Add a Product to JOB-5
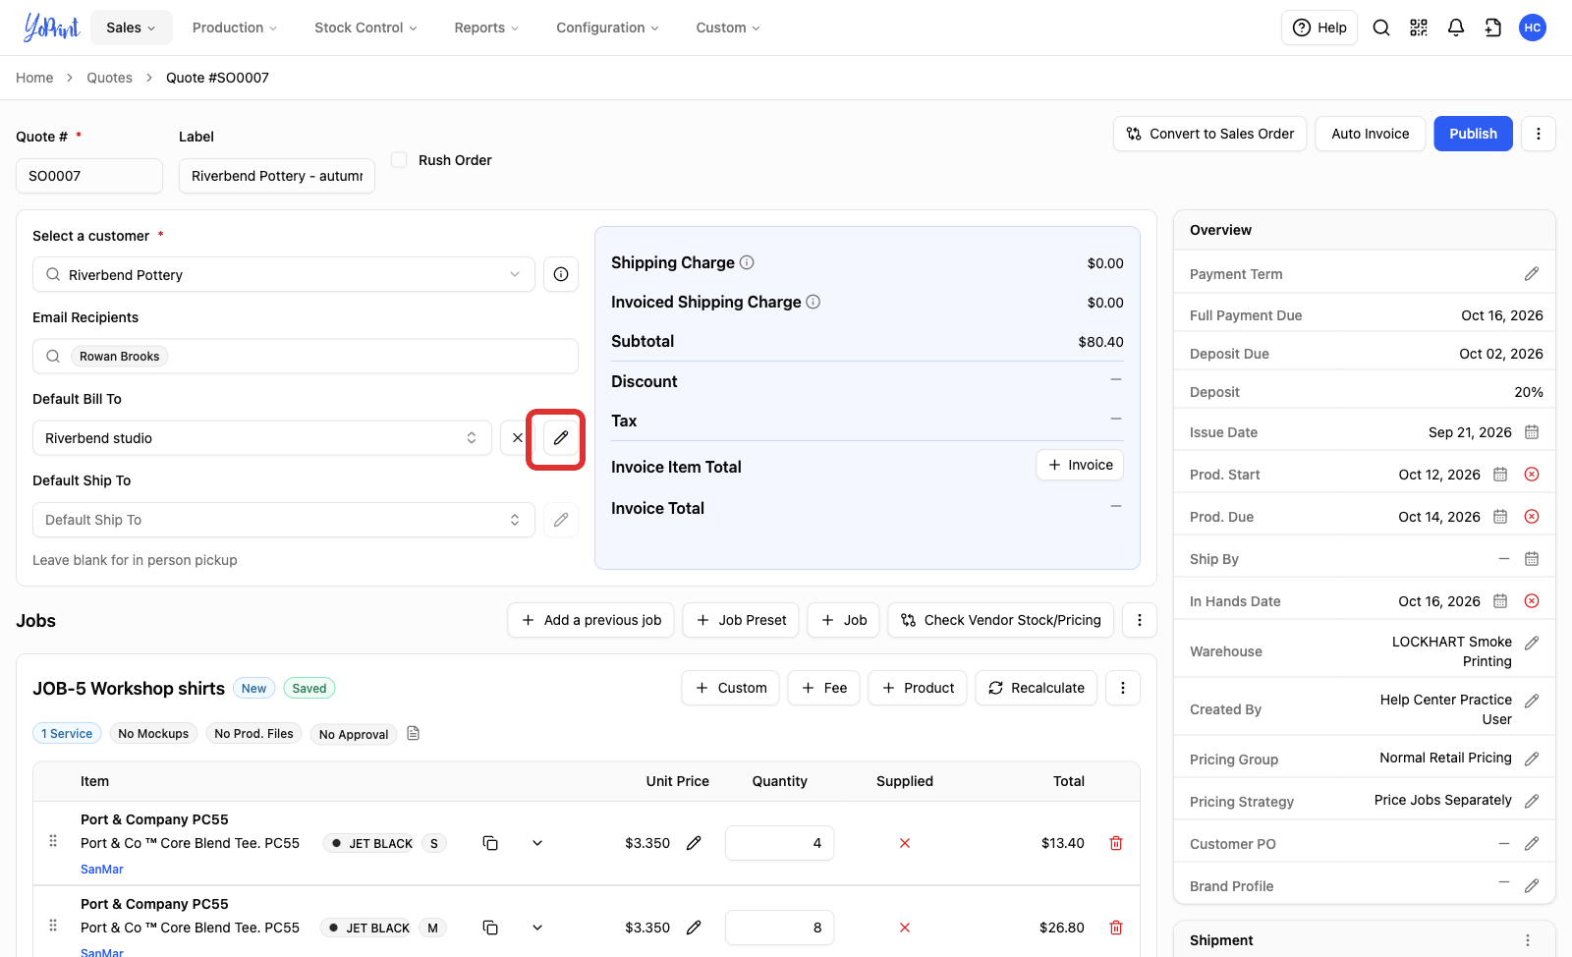This screenshot has height=957, width=1572. click(918, 688)
